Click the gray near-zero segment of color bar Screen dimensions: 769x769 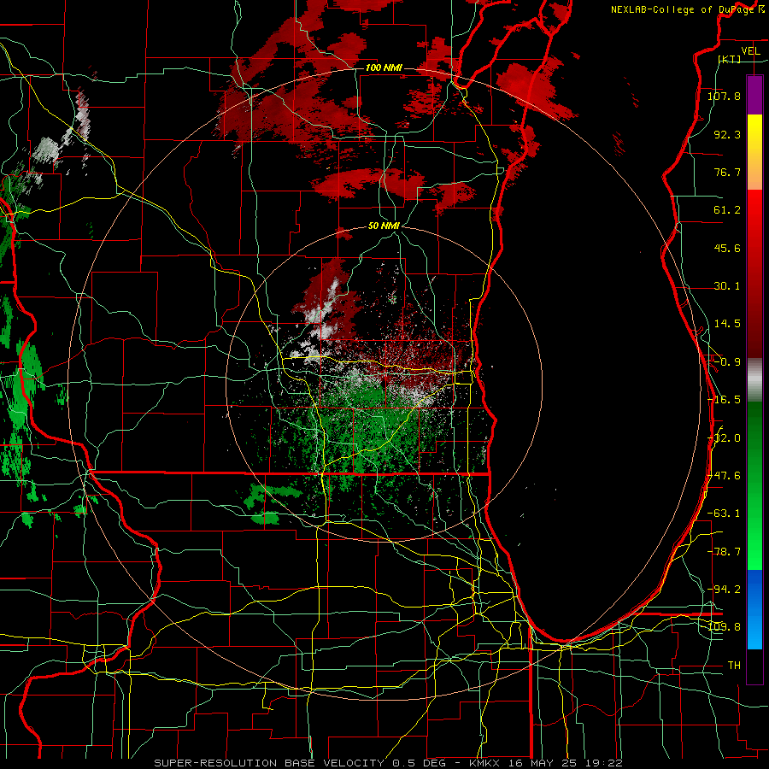(754, 380)
